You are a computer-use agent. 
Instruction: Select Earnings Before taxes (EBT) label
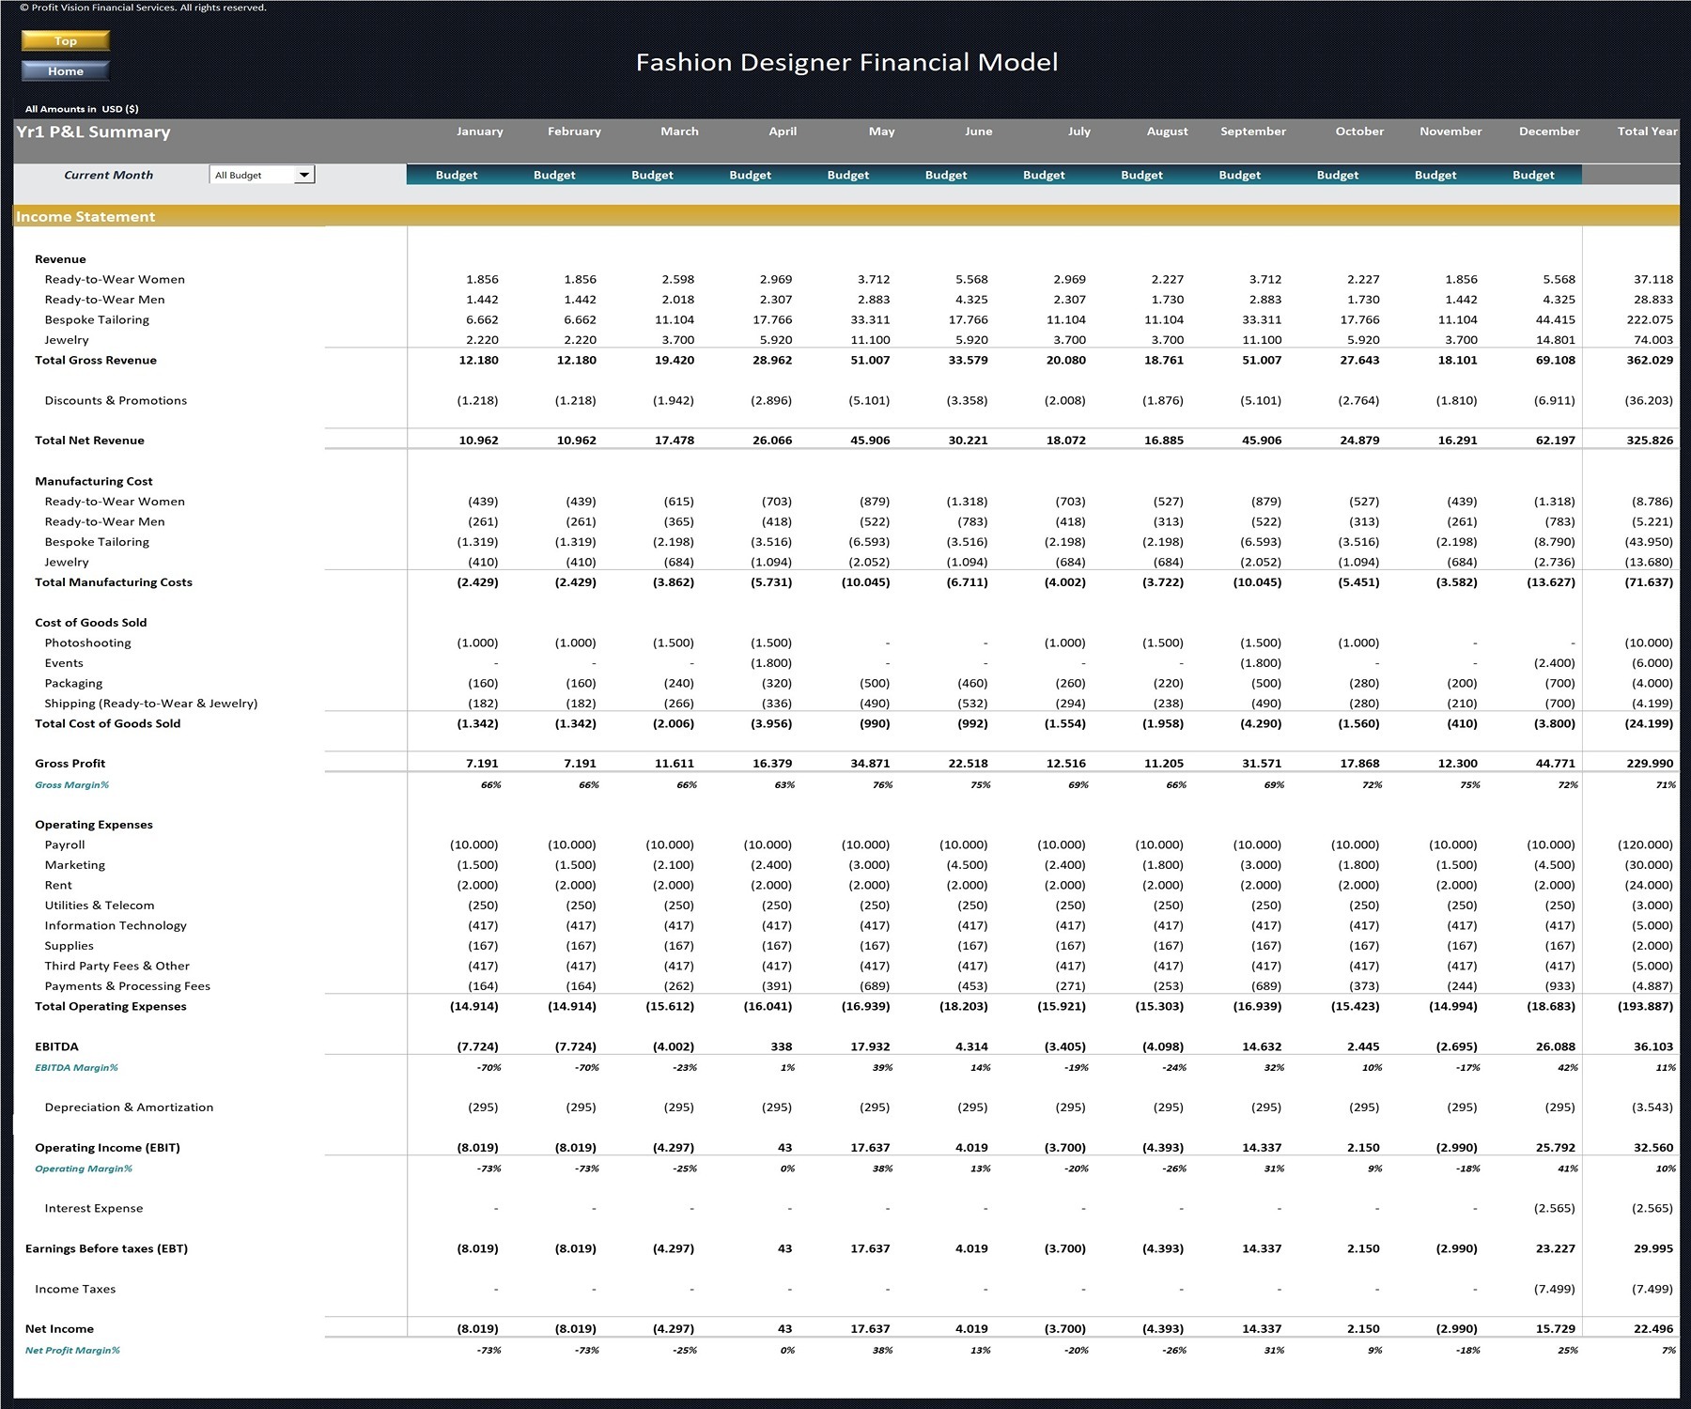(106, 1248)
